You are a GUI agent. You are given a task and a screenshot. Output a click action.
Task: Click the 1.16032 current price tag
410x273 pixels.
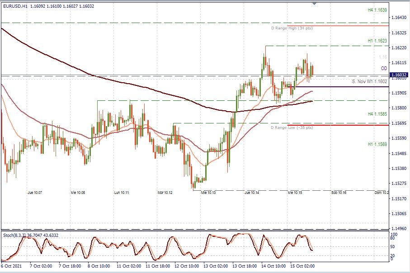click(399, 75)
